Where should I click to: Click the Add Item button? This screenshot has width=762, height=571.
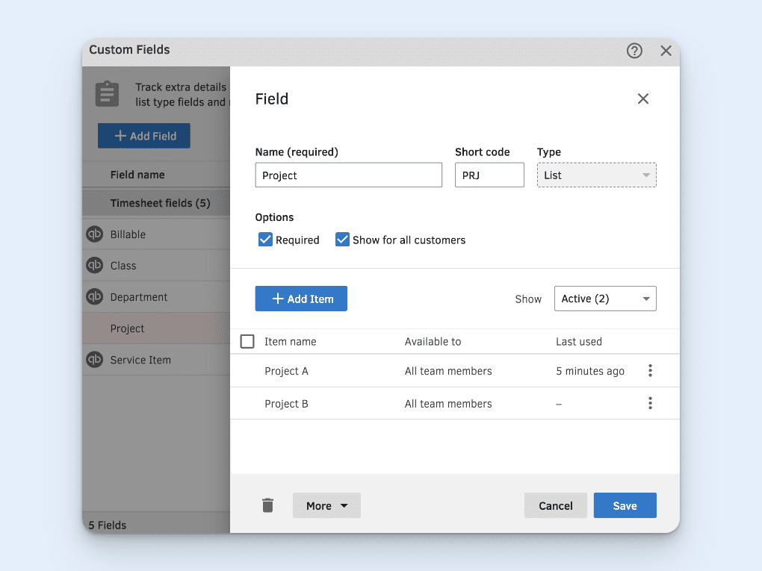(x=301, y=298)
